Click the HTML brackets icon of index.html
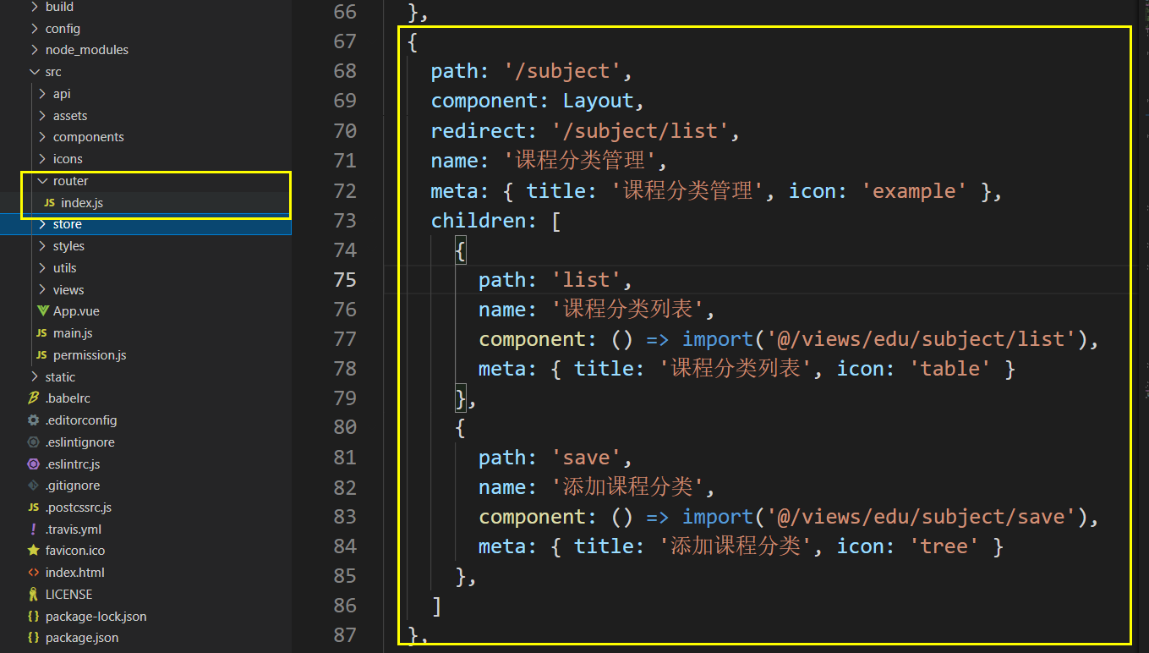The width and height of the screenshot is (1149, 653). (x=34, y=573)
